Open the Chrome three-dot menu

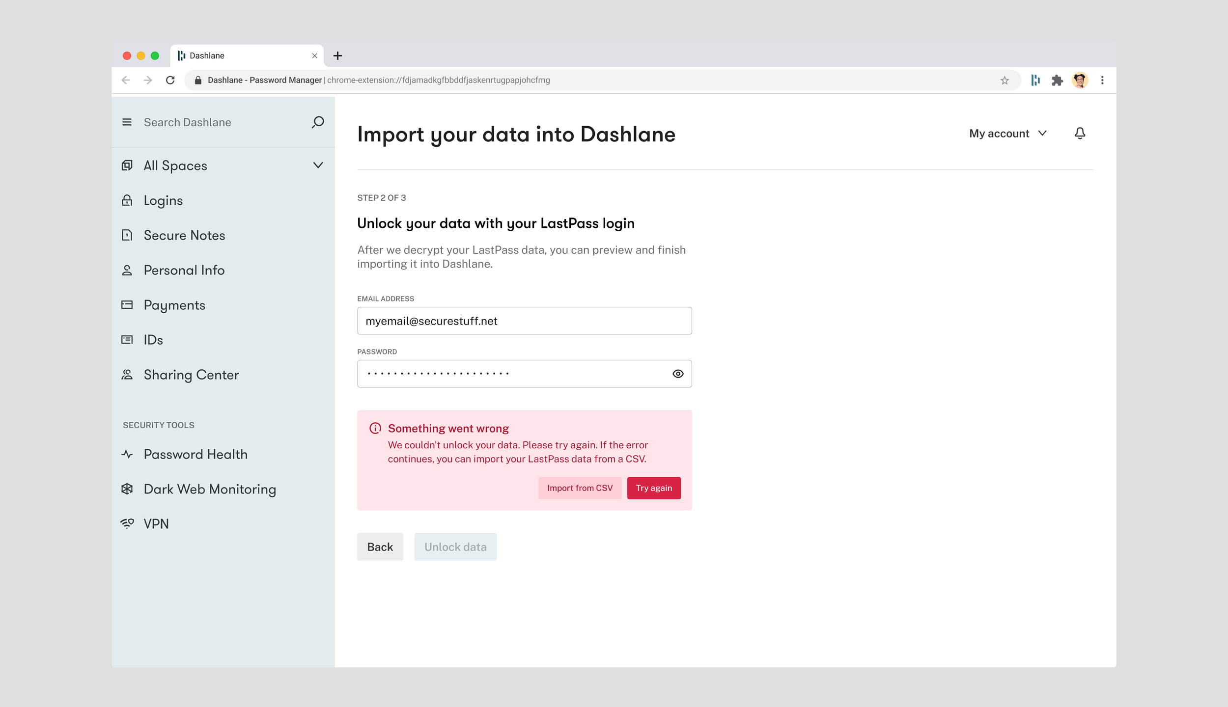coord(1102,80)
